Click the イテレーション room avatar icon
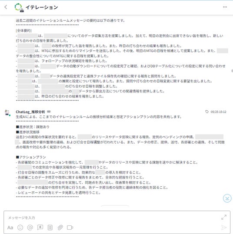The image size is (233, 234). [x=19, y=7]
